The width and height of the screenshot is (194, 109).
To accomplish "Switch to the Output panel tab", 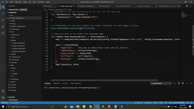I will pos(65,83).
